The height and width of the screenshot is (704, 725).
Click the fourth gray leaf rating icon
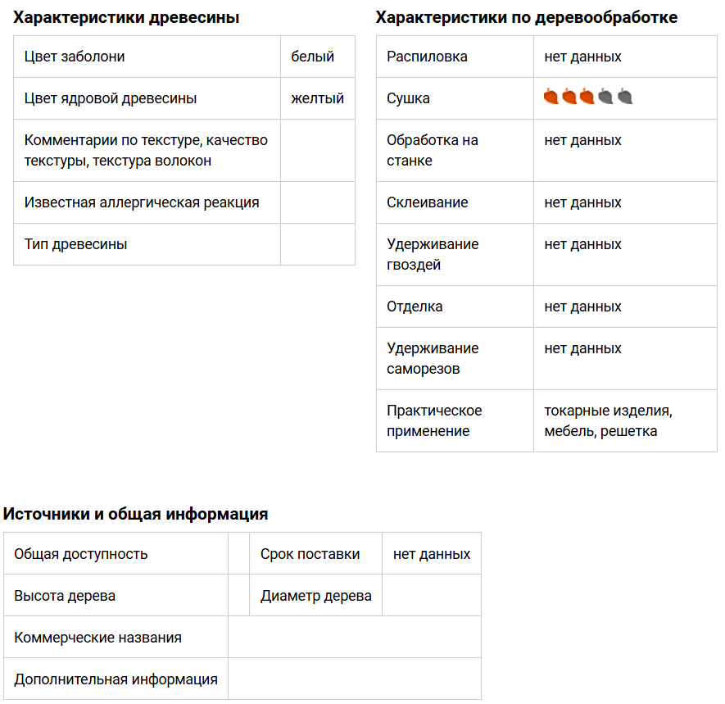(x=606, y=98)
